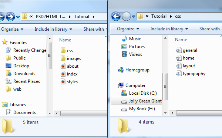Click Local Disk (C:) drive icon
Viewport: 222px width, 138px height.
click(x=124, y=93)
